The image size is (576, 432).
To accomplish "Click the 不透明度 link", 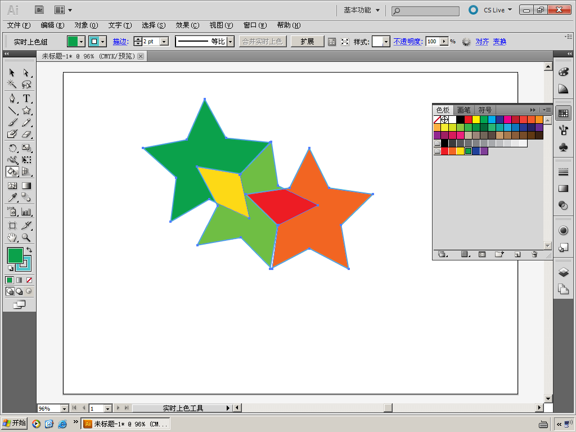I will [x=407, y=42].
